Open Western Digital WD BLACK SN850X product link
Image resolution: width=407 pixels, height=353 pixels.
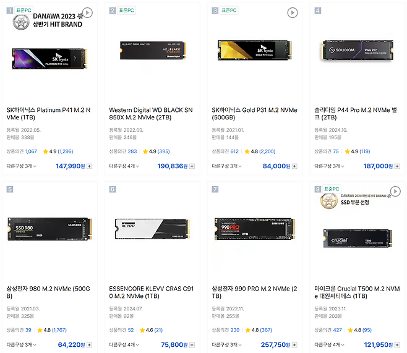152,114
